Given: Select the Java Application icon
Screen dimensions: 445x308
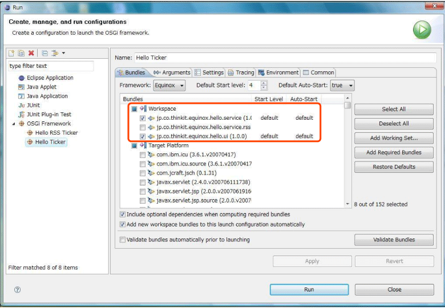Looking at the screenshot, I should click(x=22, y=96).
